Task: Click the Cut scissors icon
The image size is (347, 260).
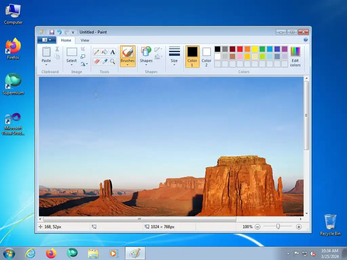Action: 57,49
